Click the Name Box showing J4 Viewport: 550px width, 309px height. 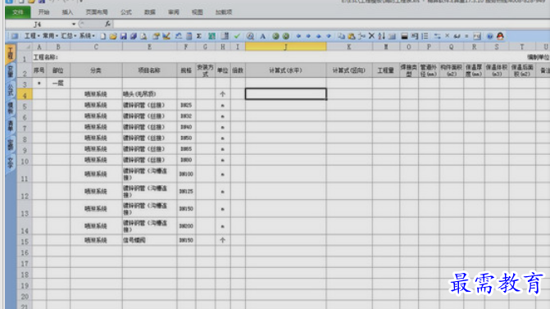[x=38, y=25]
